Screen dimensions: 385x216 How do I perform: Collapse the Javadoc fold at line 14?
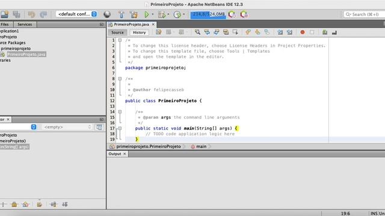(120, 112)
